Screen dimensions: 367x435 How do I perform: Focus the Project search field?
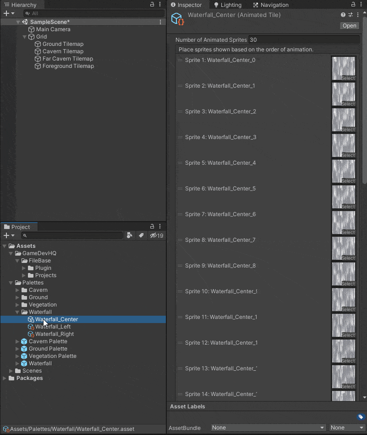click(x=72, y=235)
